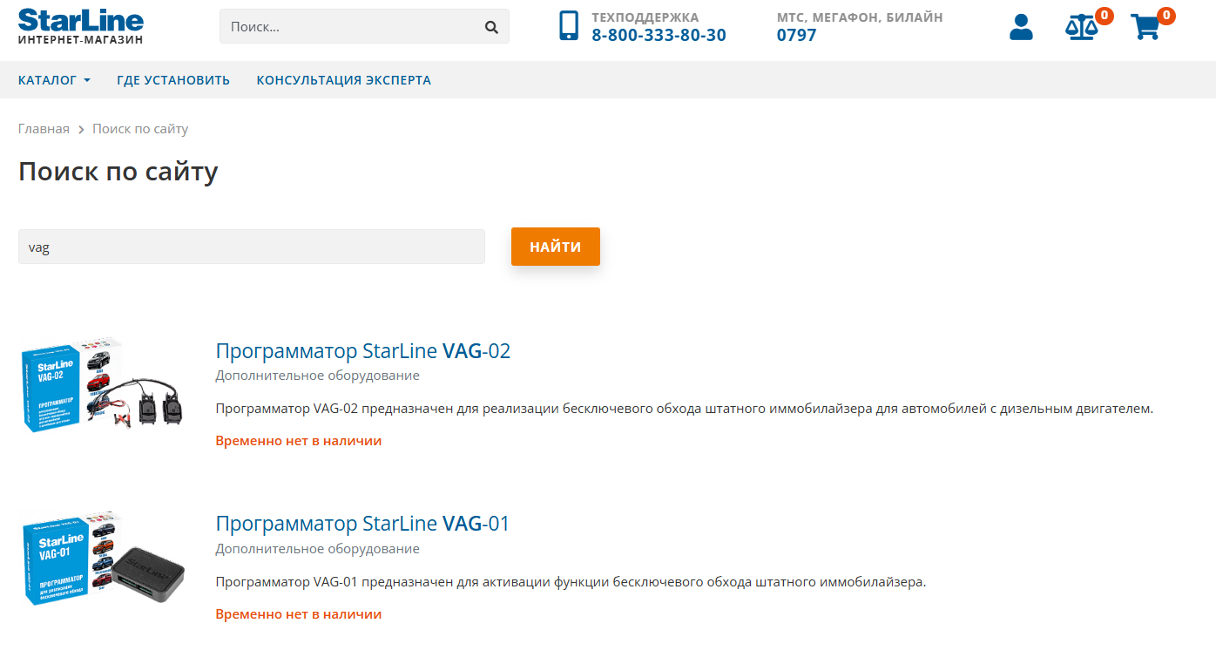The width and height of the screenshot is (1216, 657).
Task: Expand the Каталог dropdown menu
Action: pos(54,80)
